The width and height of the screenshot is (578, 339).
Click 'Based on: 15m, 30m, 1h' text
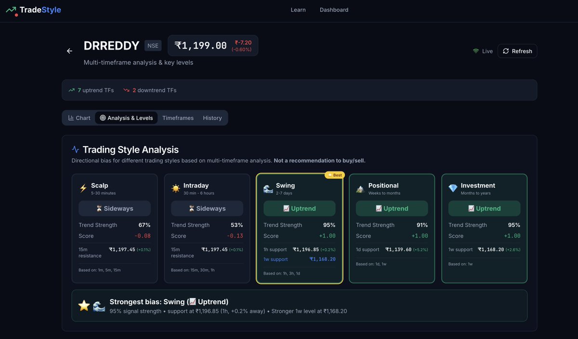click(193, 270)
